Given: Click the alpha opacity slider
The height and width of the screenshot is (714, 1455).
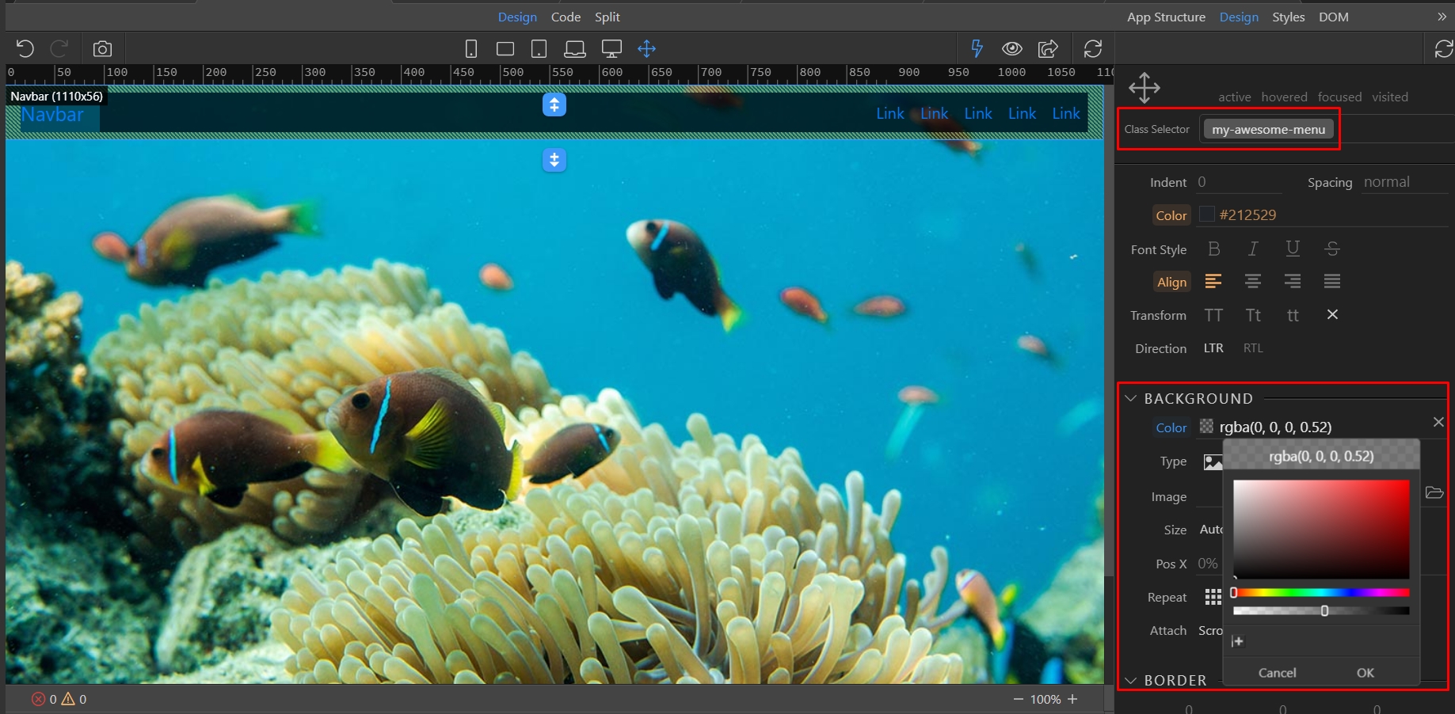Looking at the screenshot, I should point(1321,611).
